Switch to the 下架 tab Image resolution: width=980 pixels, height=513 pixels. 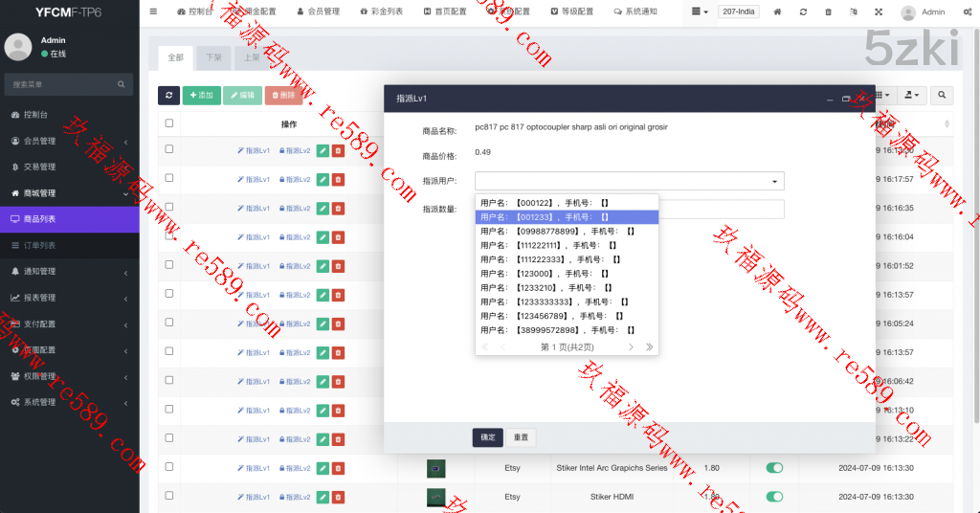click(213, 57)
